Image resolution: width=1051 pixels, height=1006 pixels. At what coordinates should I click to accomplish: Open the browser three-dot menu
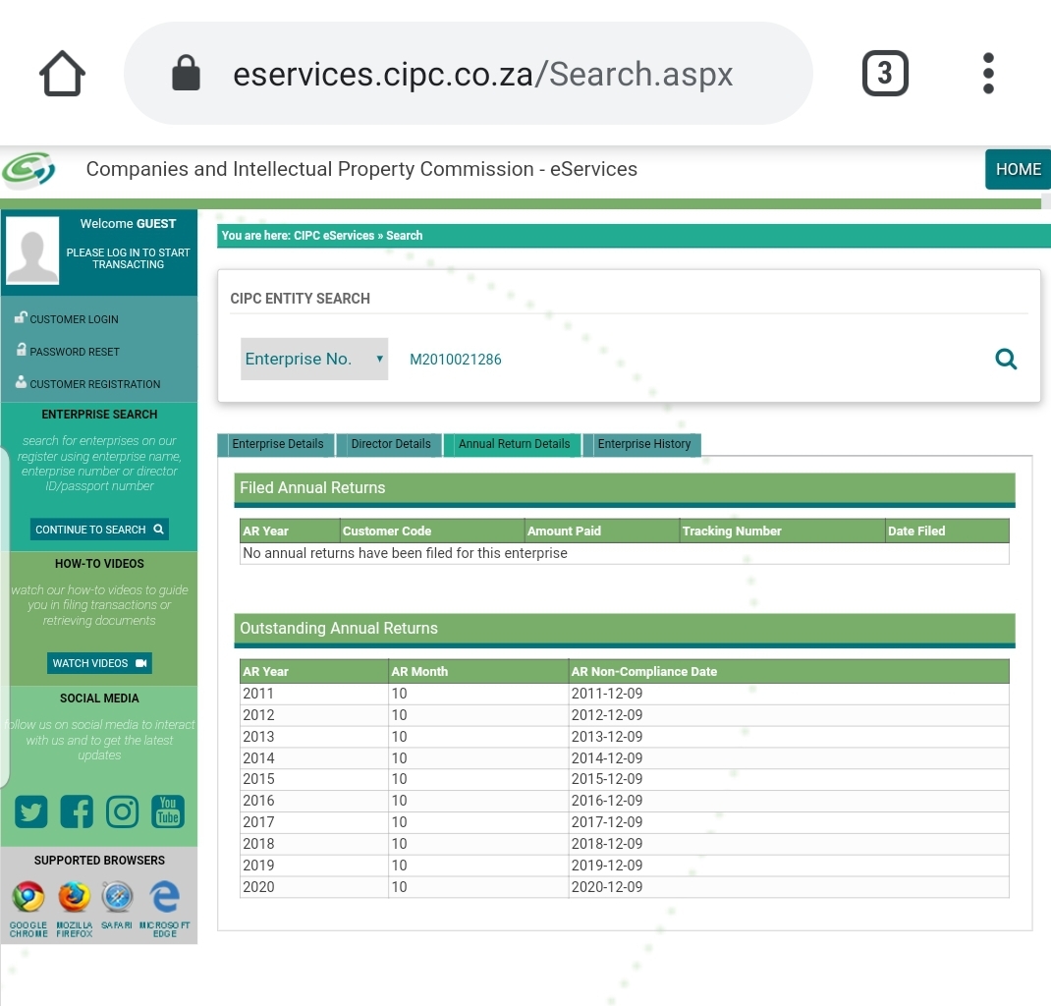tap(988, 74)
